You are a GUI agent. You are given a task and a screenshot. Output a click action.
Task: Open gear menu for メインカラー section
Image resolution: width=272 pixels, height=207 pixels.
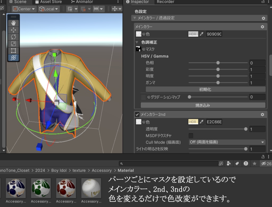(262, 27)
